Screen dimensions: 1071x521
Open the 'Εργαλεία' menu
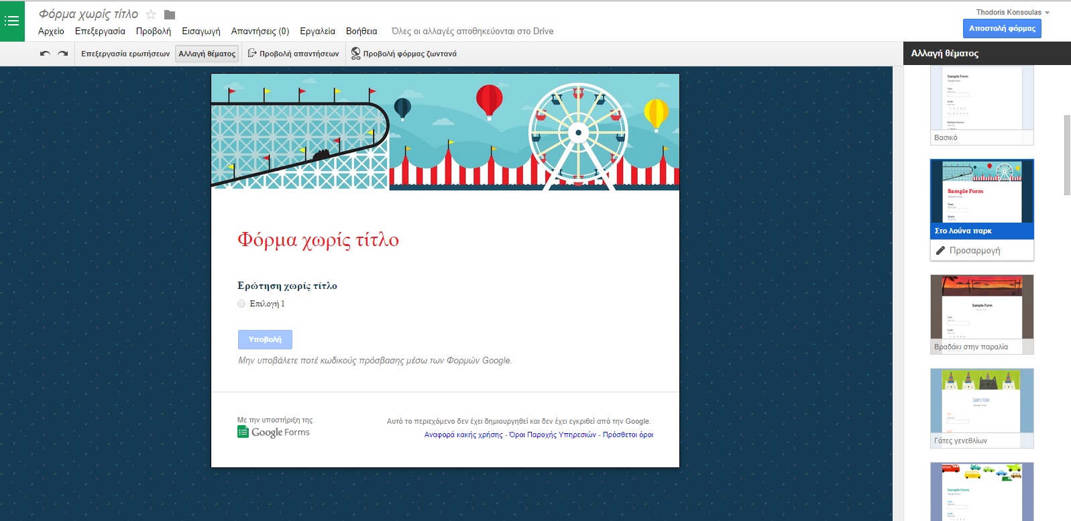[317, 31]
